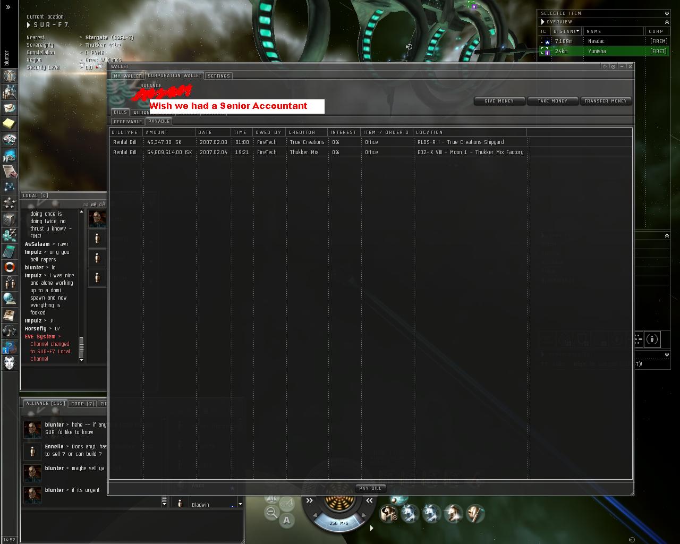Open dropdown arrow beside Bladwin
The width and height of the screenshot is (680, 544).
click(x=240, y=504)
